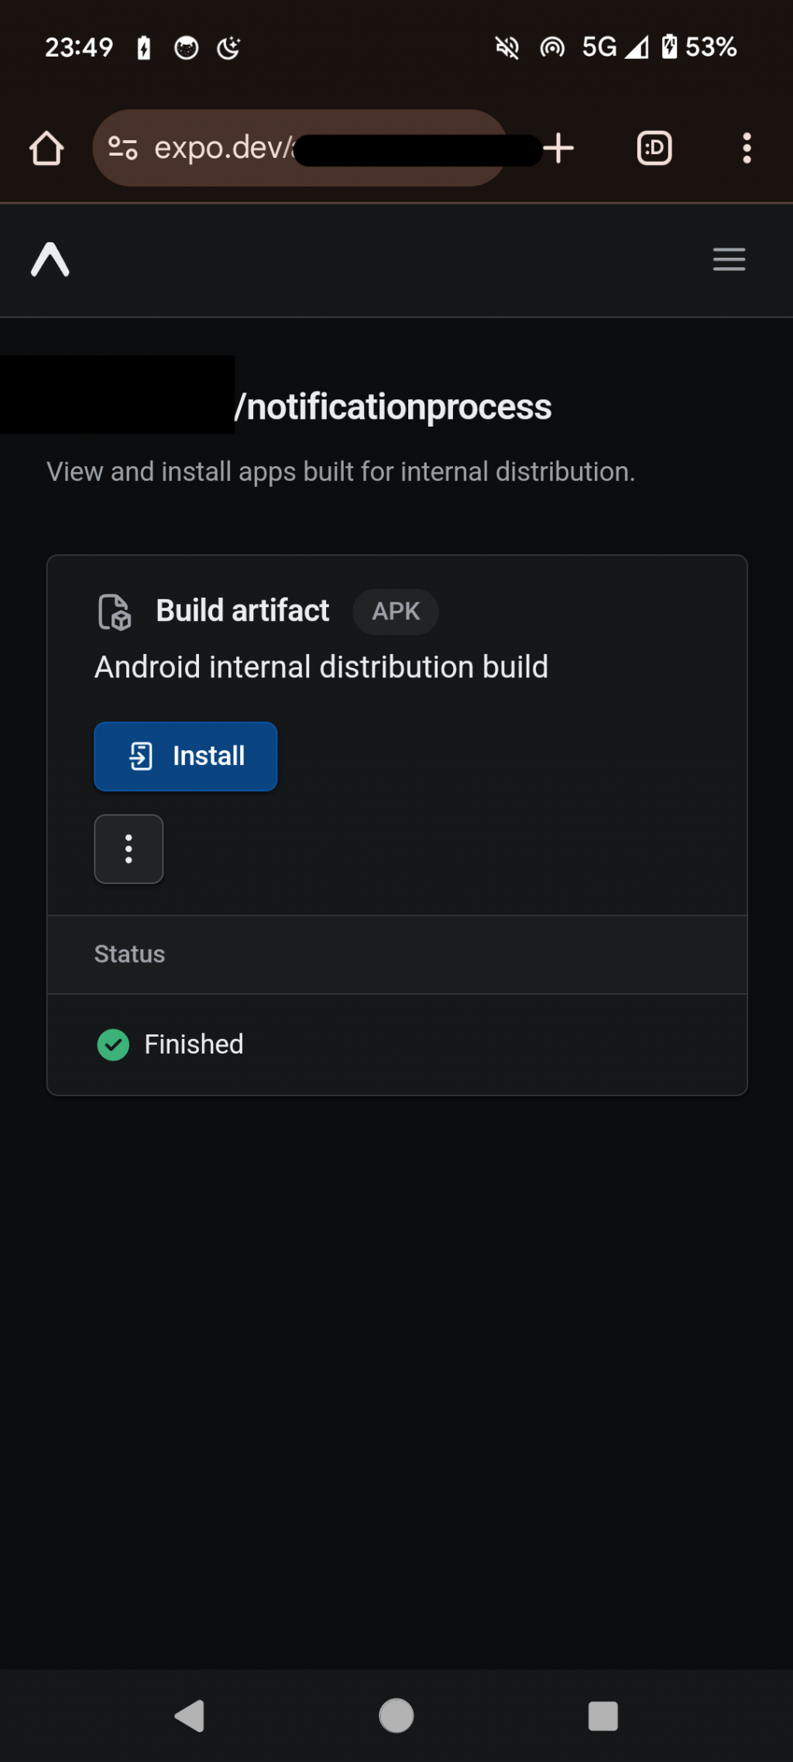Open browser three-dot overflow menu
793x1762 pixels.
(747, 148)
